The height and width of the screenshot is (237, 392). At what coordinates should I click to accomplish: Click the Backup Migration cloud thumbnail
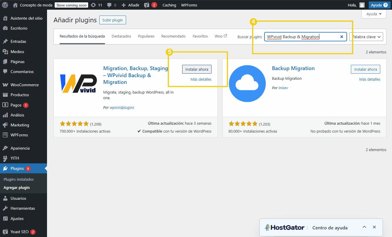(x=247, y=84)
